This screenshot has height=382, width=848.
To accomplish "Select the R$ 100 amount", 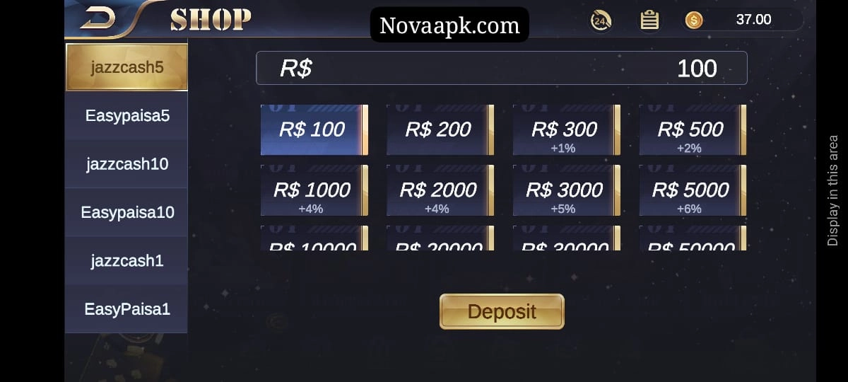I will (x=314, y=129).
